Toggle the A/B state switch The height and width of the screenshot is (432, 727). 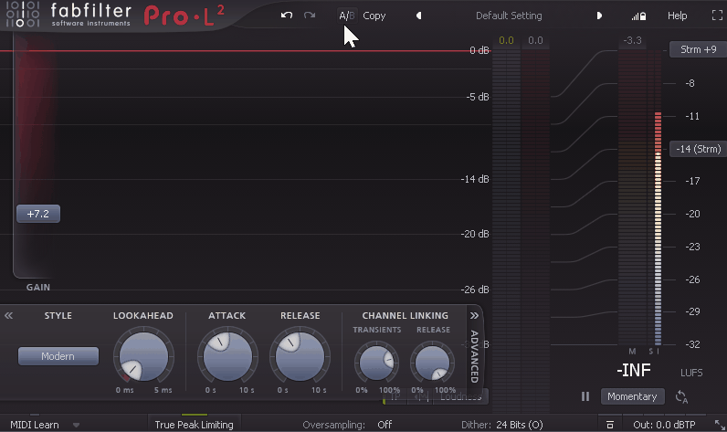(347, 16)
